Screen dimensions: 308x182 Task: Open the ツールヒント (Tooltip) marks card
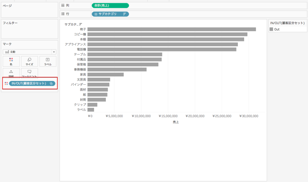click(30, 73)
